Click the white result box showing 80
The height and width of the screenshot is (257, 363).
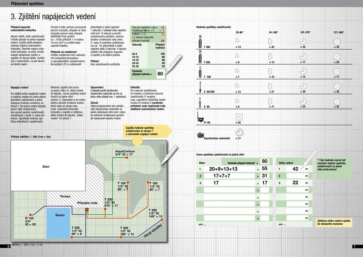point(160,74)
